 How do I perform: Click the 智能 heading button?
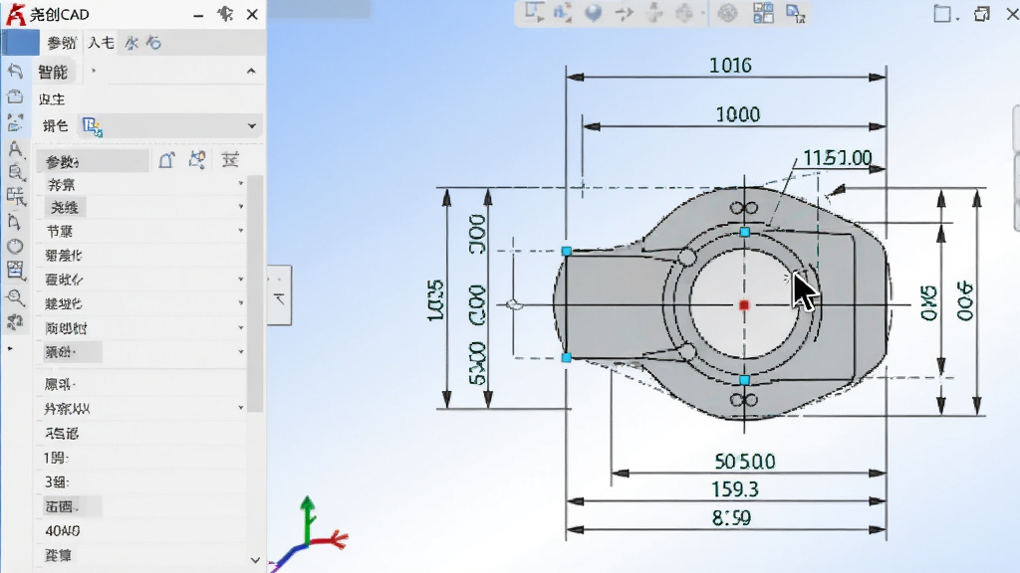53,72
